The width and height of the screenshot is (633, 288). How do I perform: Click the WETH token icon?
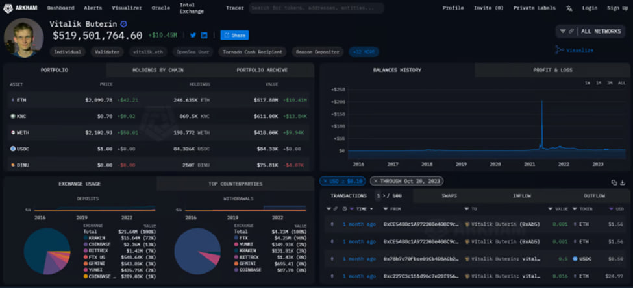point(12,133)
